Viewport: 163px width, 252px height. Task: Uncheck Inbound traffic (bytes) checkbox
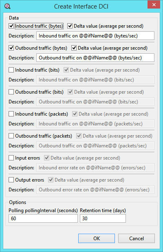11,26
